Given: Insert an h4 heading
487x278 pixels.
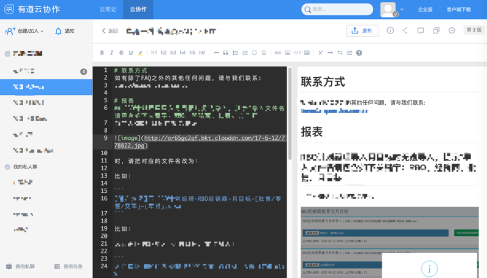Looking at the screenshot, I should pyautogui.click(x=183, y=53).
